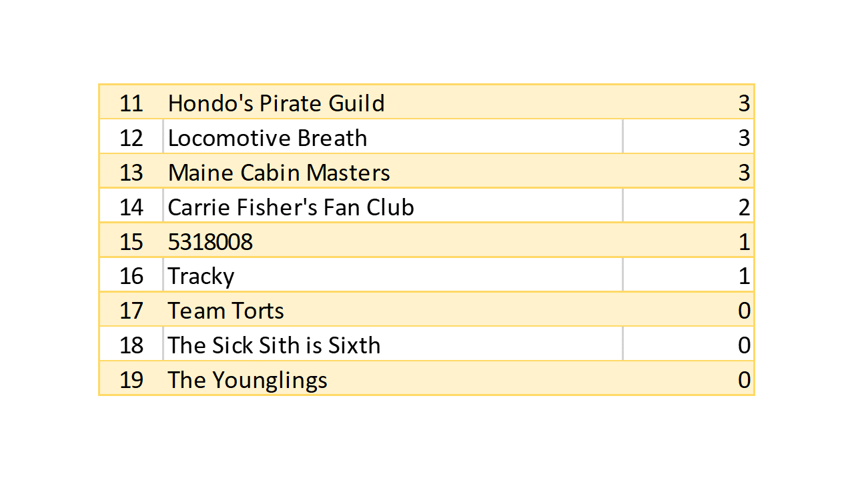Click rank number 19
Viewport: 854px width, 480px height.
(x=131, y=381)
